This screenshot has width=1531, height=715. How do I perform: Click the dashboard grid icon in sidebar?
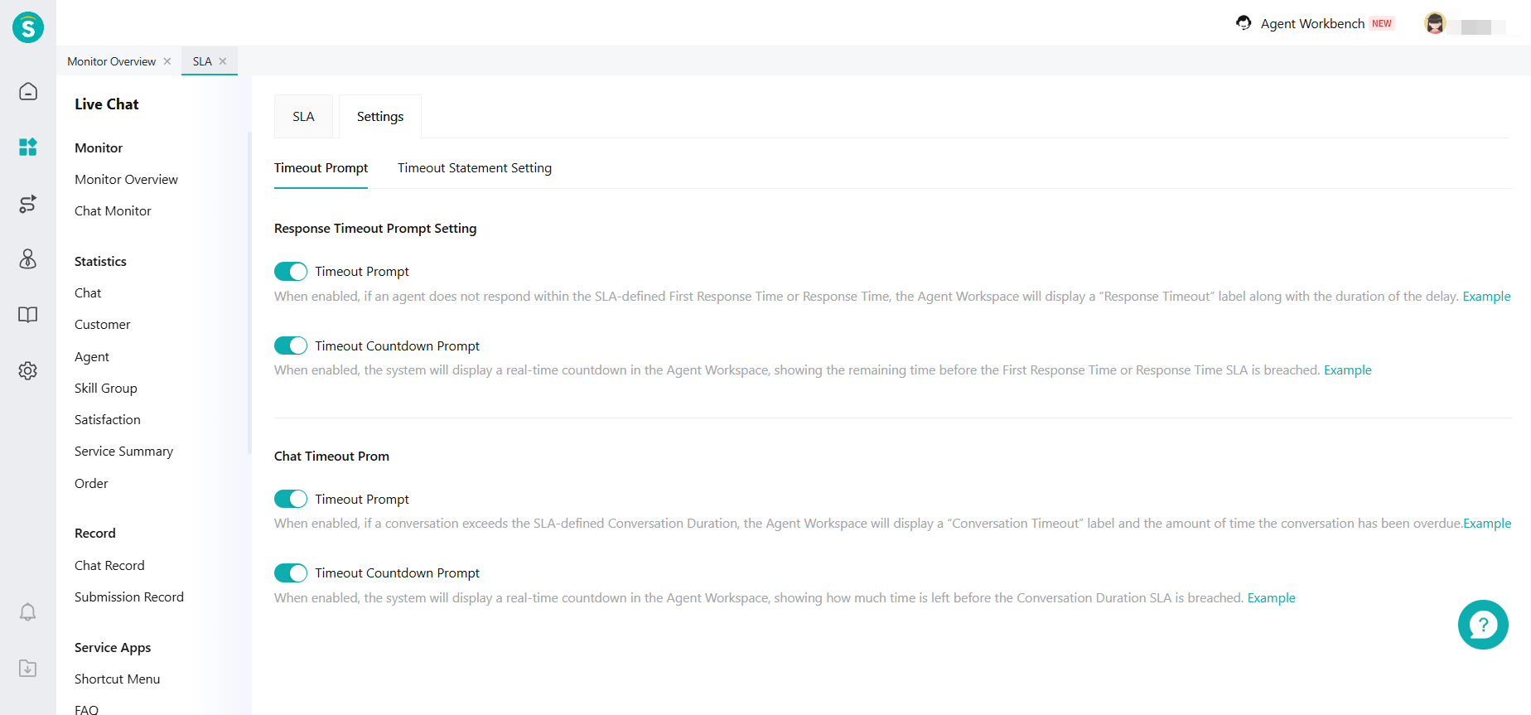(28, 147)
